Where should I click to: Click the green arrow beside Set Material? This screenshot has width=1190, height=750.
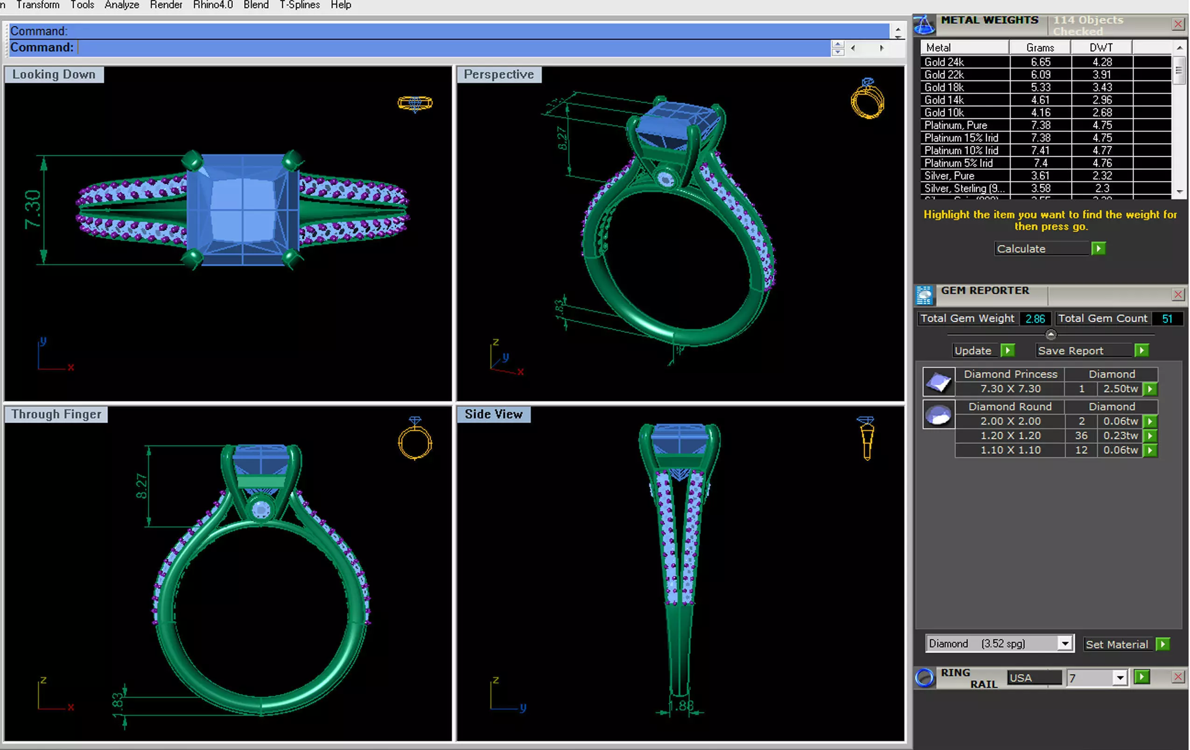point(1163,644)
